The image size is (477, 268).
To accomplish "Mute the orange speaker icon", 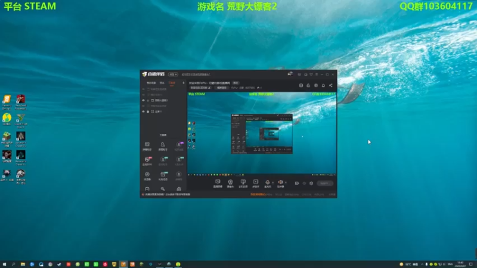I will click(280, 182).
